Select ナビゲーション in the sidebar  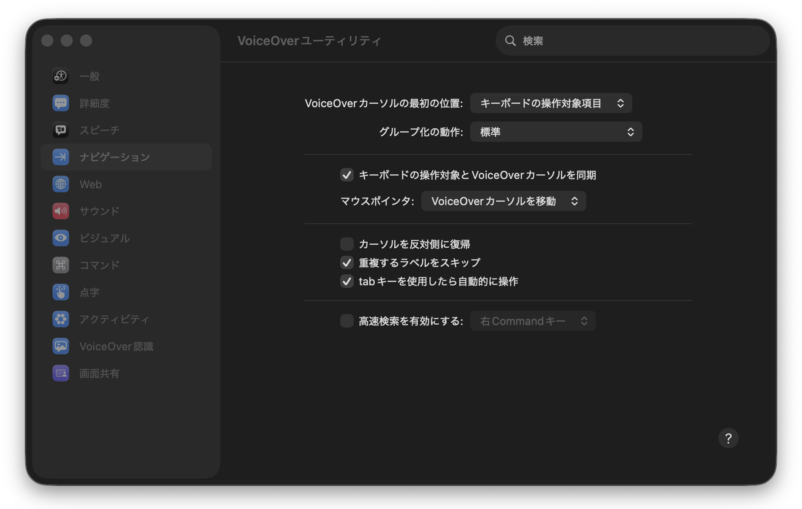pyautogui.click(x=126, y=157)
